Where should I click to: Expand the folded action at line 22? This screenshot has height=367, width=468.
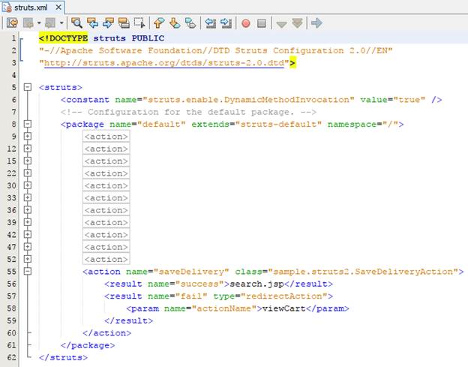click(28, 173)
